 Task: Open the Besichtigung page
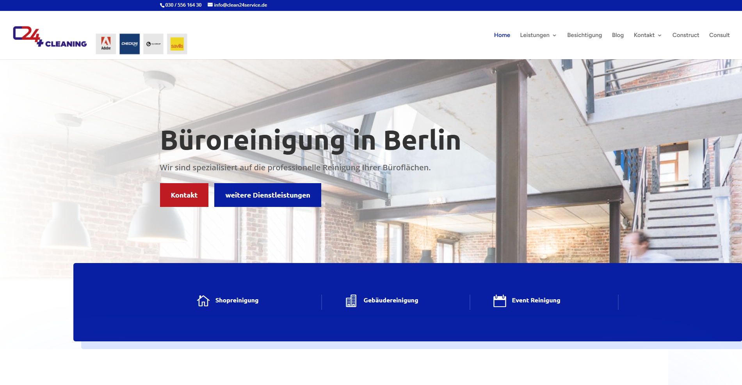click(x=584, y=35)
